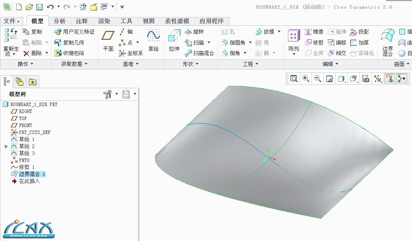Toggle spin center display button
The height and width of the screenshot is (241, 412).
point(401,79)
